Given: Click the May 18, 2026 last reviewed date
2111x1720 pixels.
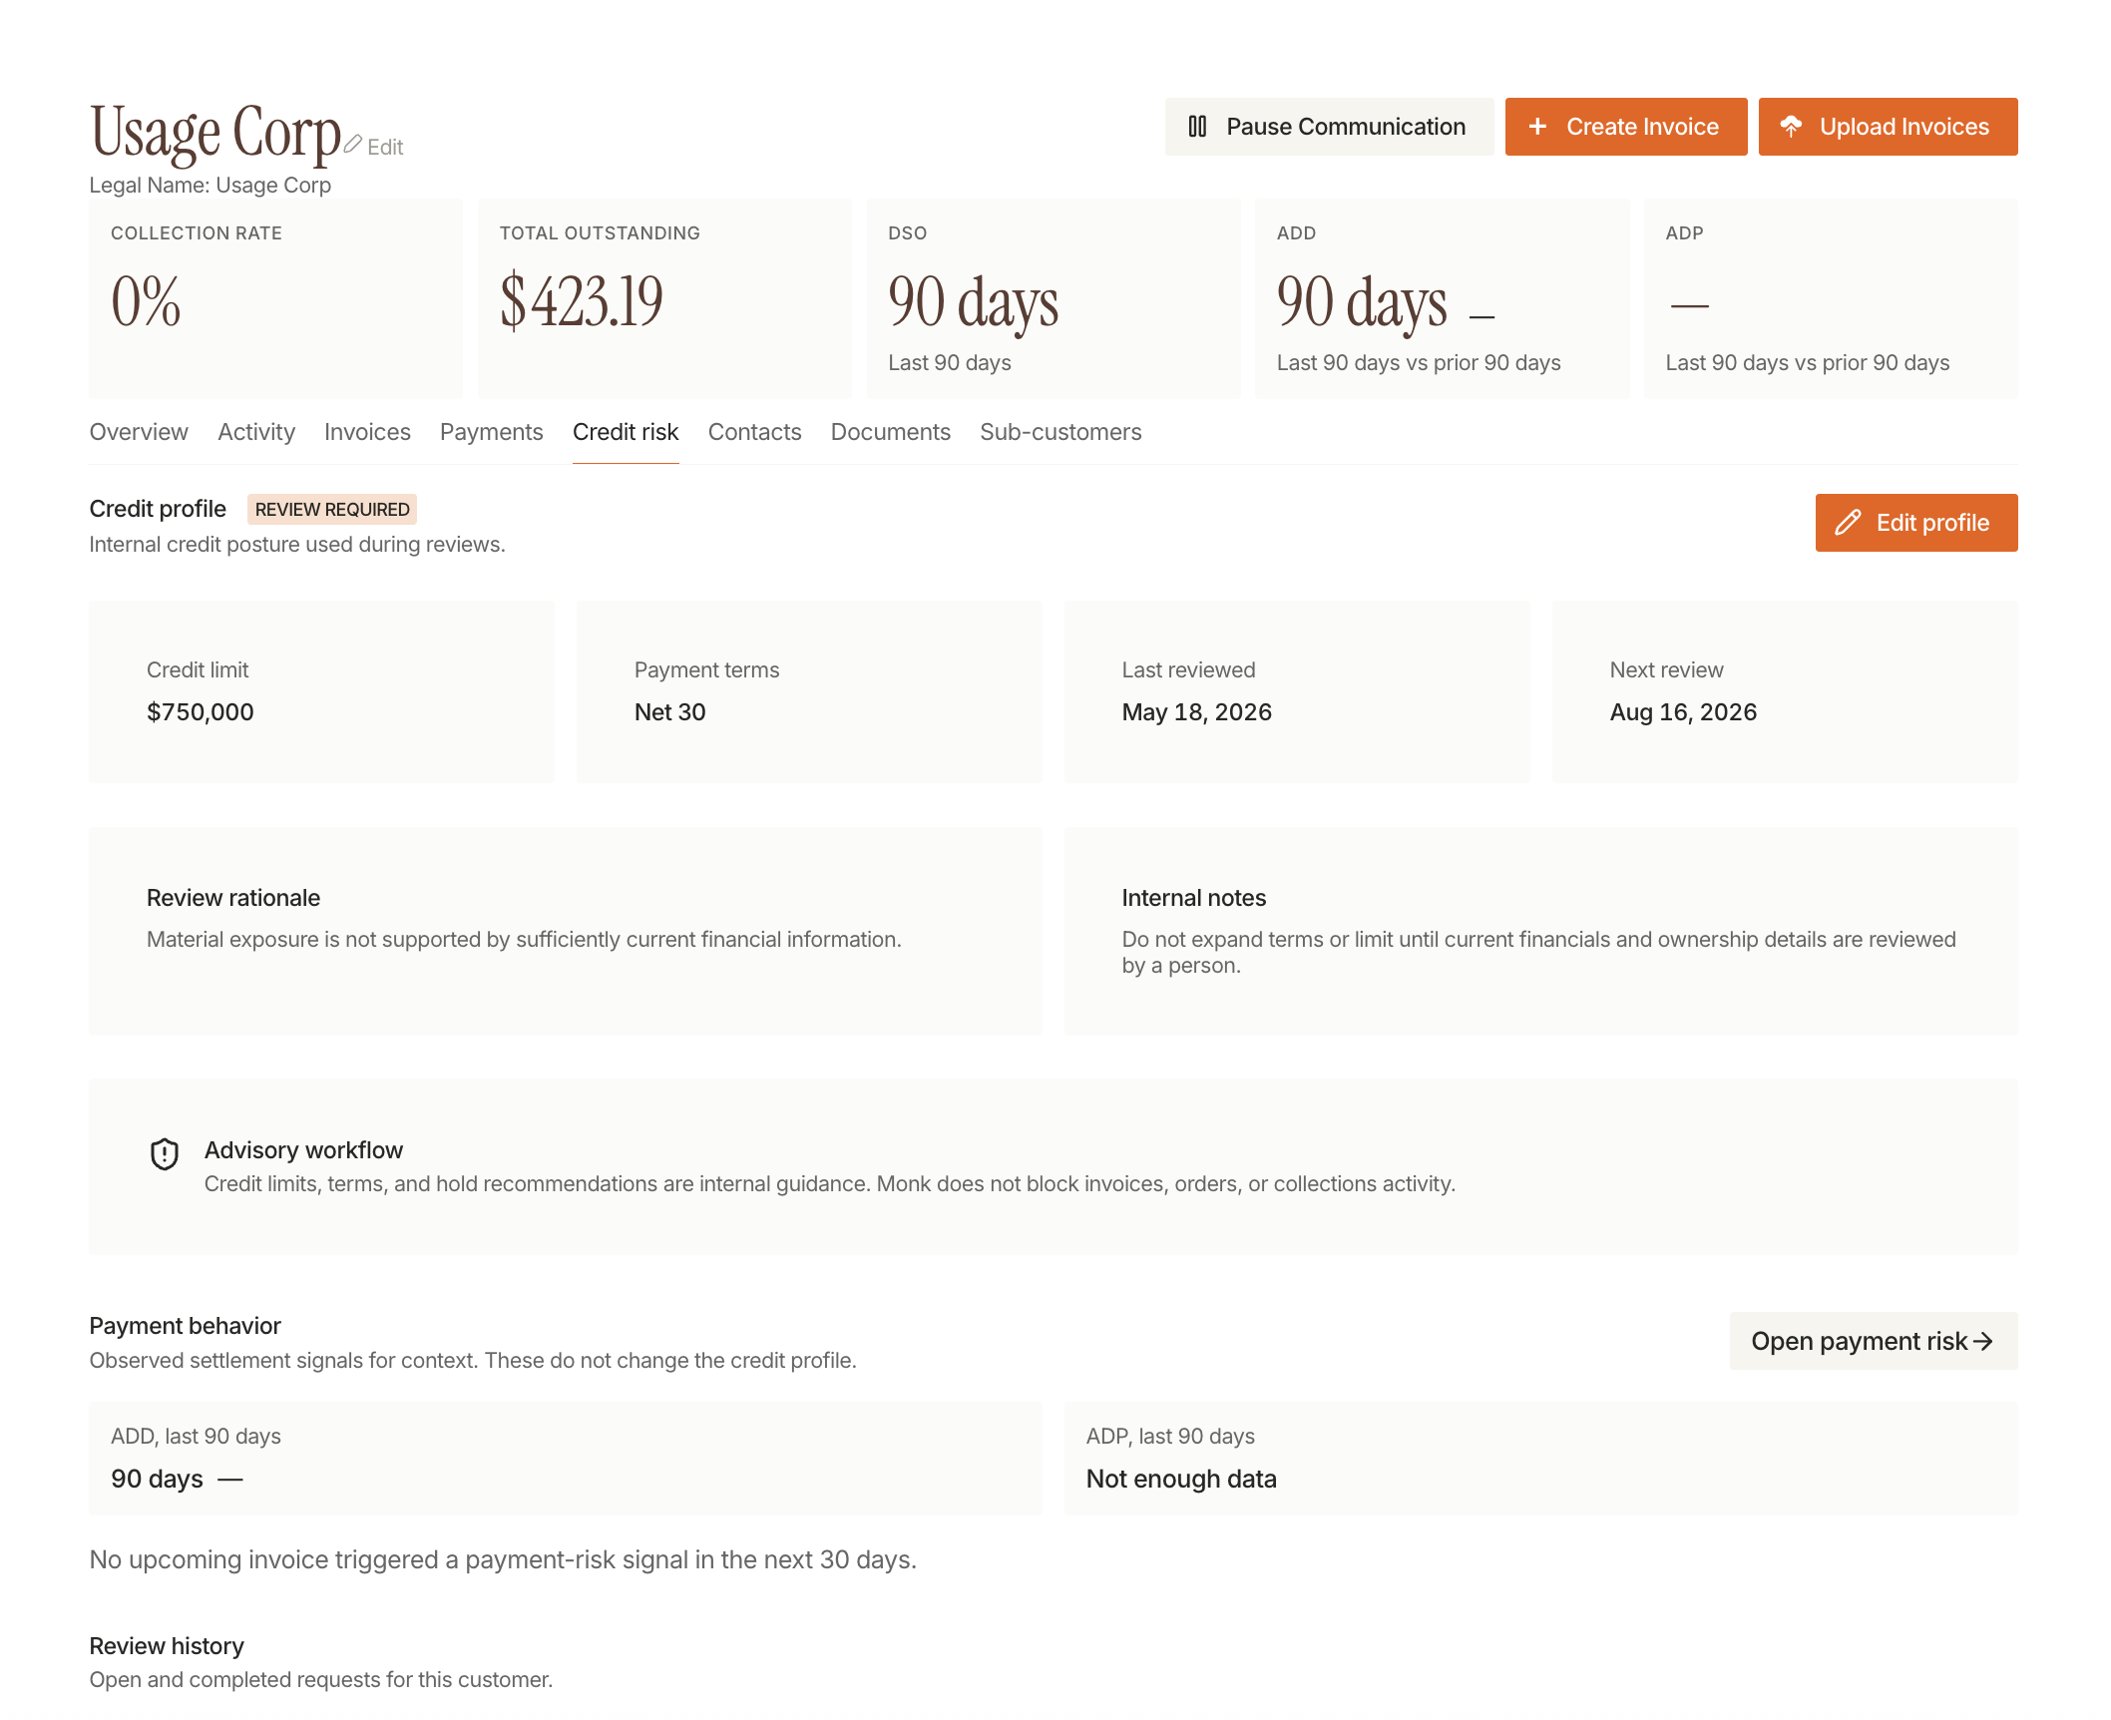Looking at the screenshot, I should click(x=1197, y=712).
